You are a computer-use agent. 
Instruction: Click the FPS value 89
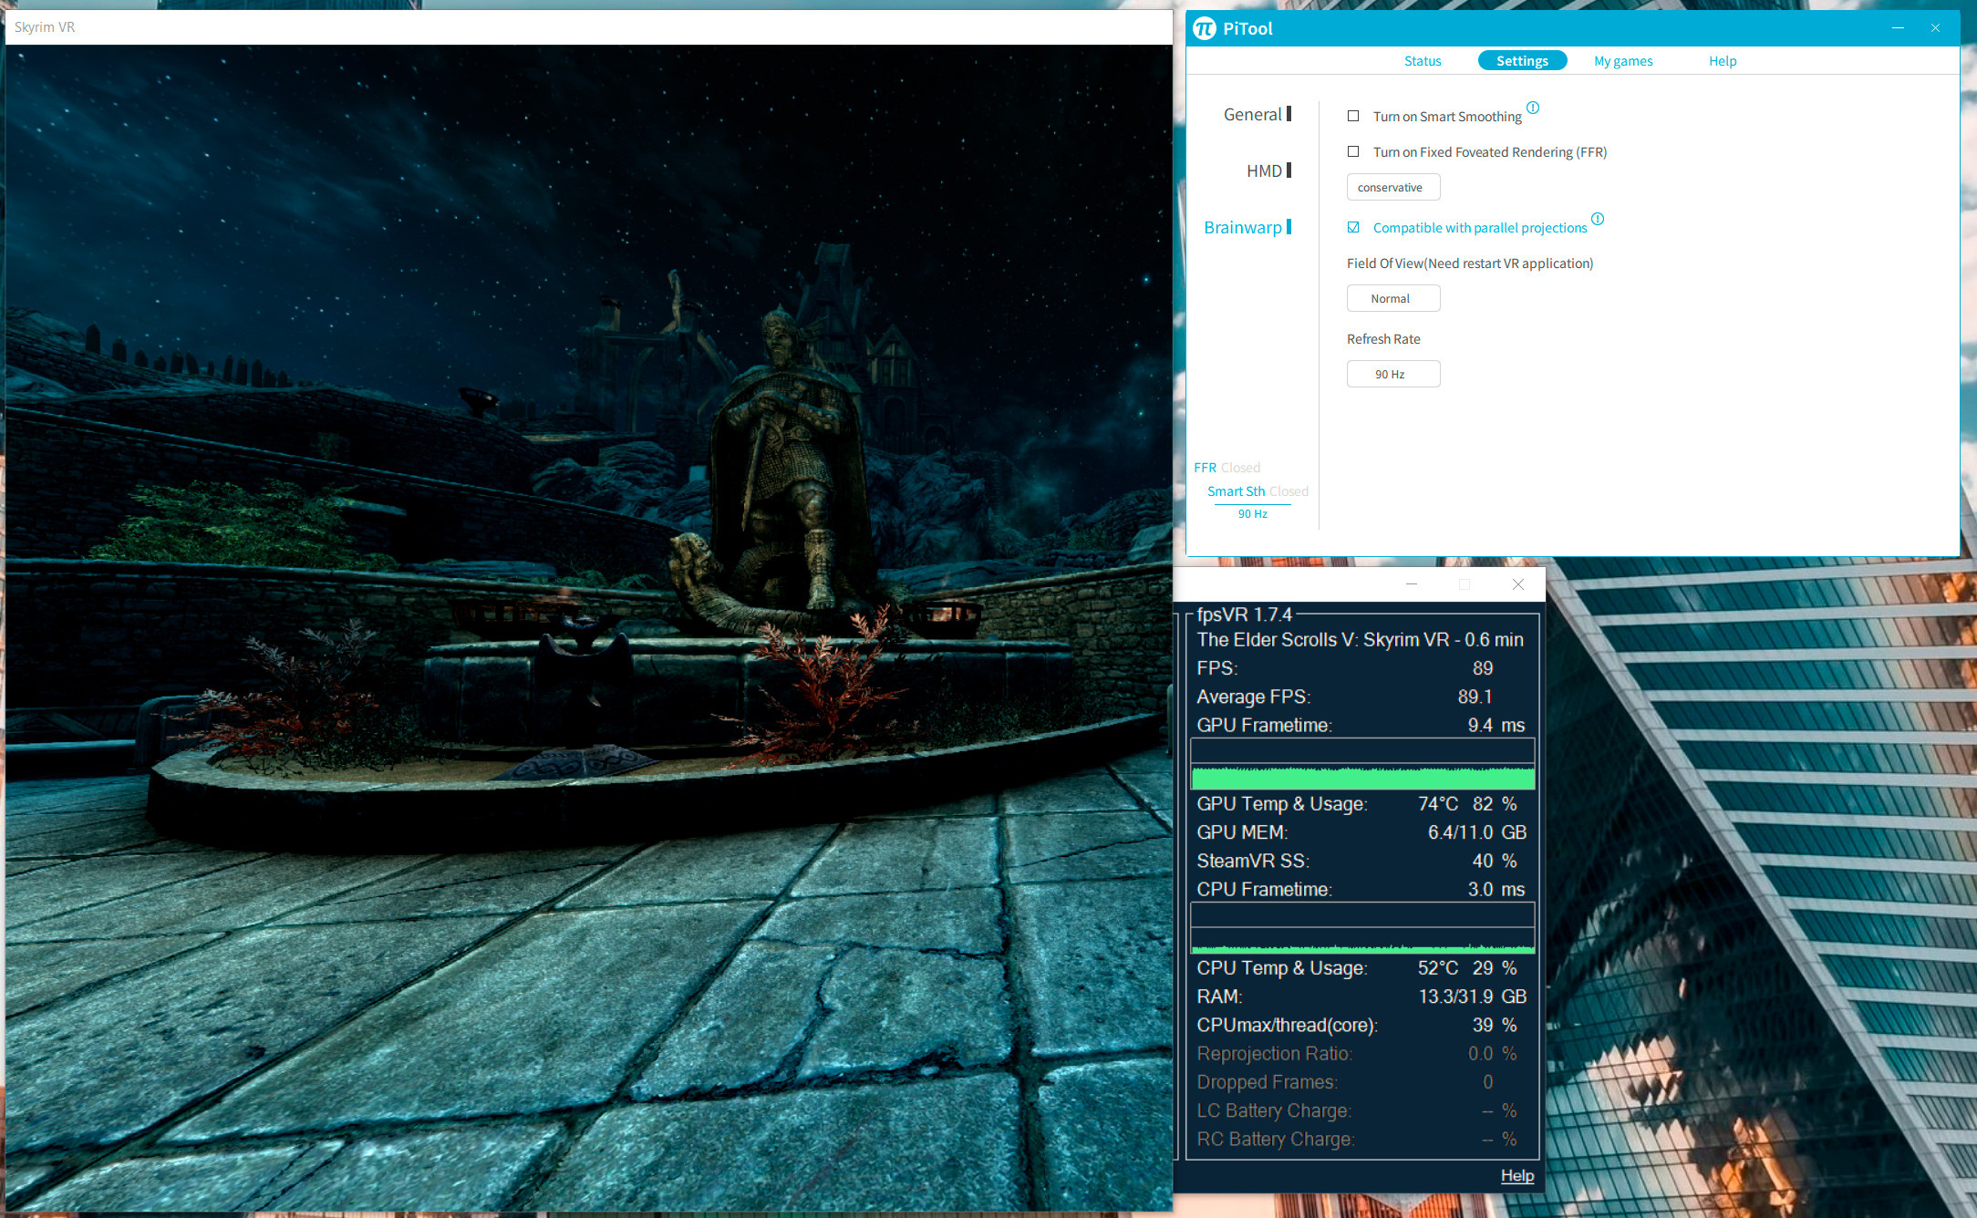(1483, 668)
